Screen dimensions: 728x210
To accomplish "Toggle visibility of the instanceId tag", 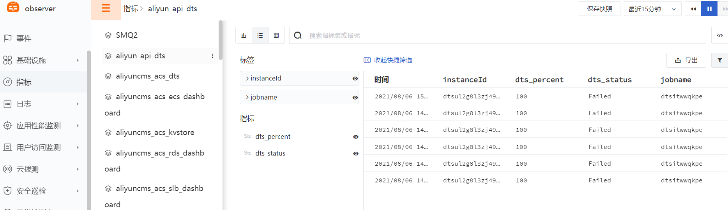I will (355, 79).
